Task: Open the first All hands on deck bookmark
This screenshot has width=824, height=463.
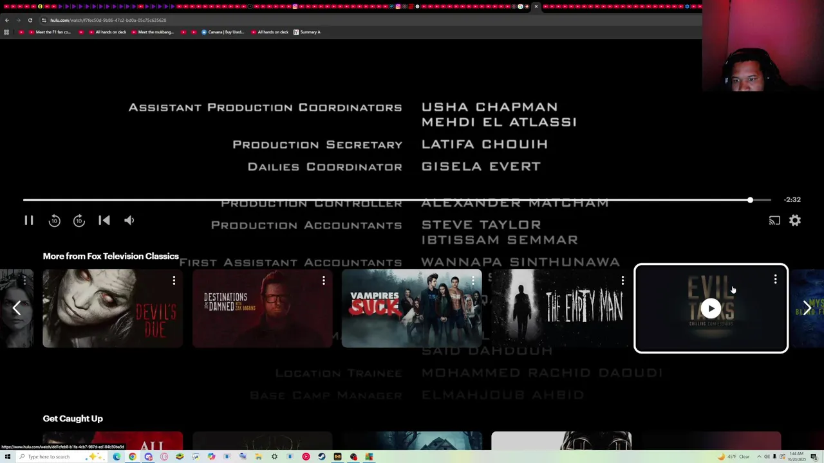Action: pos(107,32)
